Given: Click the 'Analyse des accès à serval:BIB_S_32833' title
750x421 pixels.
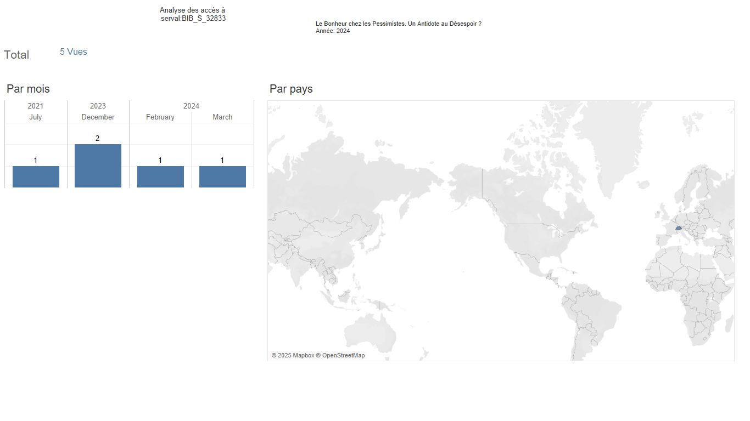Looking at the screenshot, I should (x=193, y=14).
